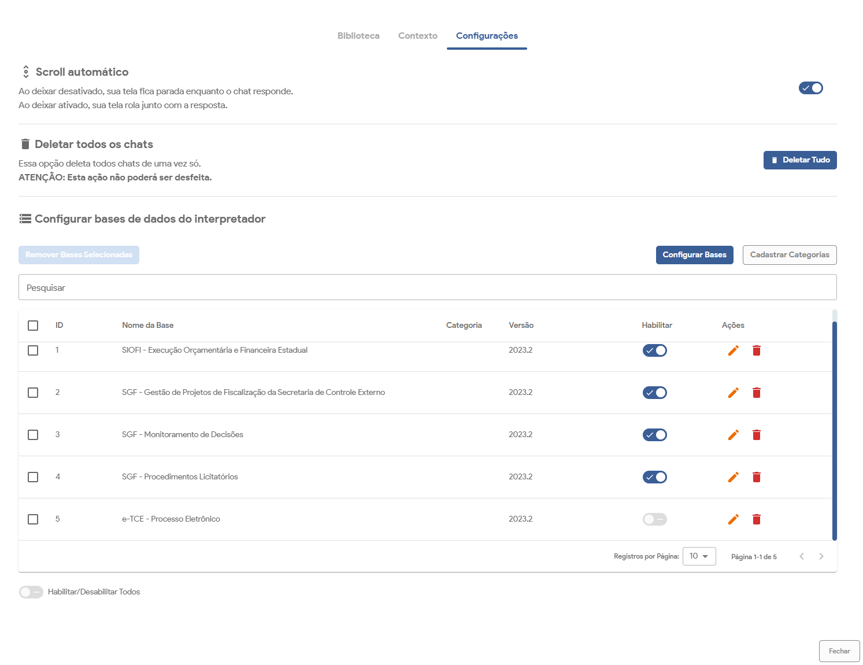Edit the e-TCE Processo Eletrônico base

733,519
